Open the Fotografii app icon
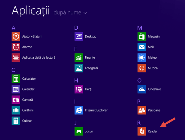The image size is (185, 140). click(x=79, y=68)
